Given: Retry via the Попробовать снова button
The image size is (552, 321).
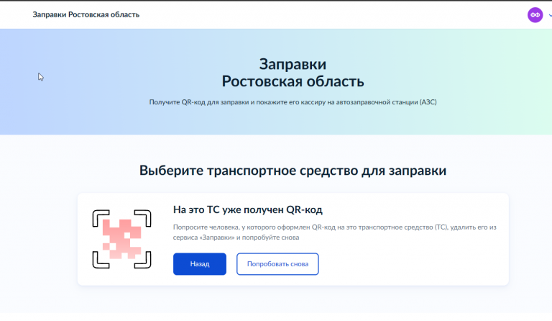Looking at the screenshot, I should point(277,264).
